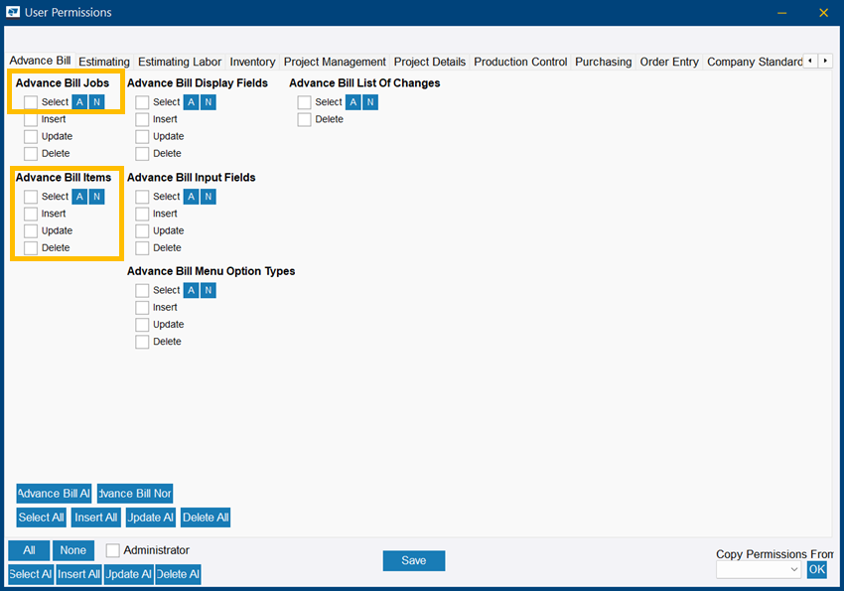Check Insert under Advance Bill Jobs
The width and height of the screenshot is (844, 591).
click(x=31, y=119)
